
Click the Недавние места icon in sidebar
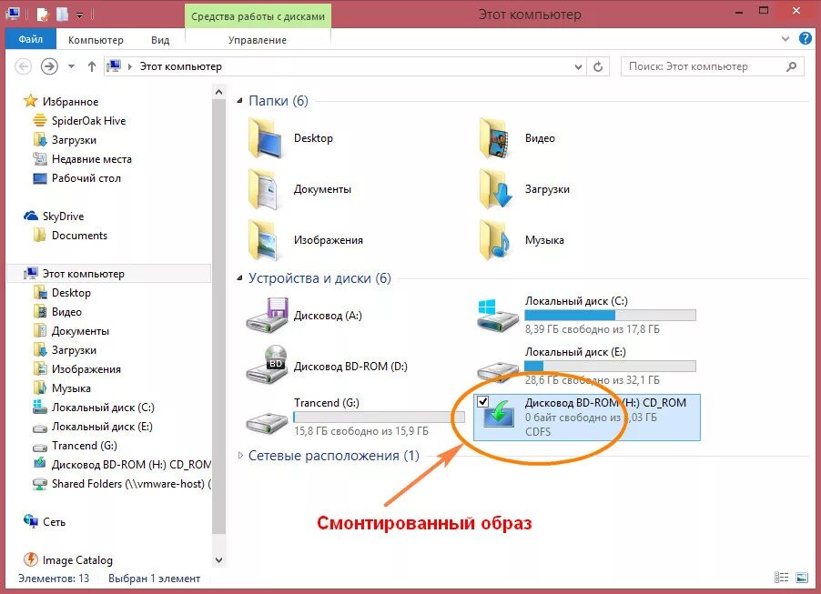click(40, 158)
